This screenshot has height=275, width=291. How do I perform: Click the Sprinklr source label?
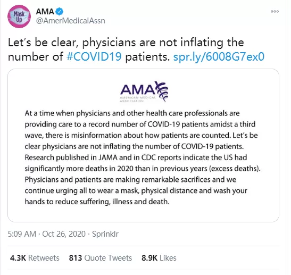click(105, 234)
